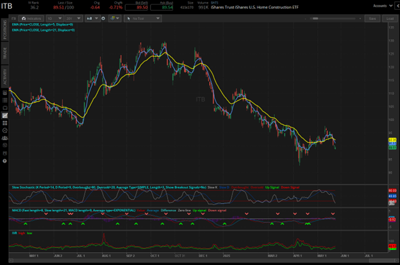The width and height of the screenshot is (400, 265).
Task: Click the Load button
Action: [389, 19]
